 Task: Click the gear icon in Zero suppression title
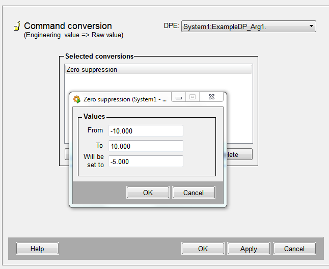(x=77, y=99)
